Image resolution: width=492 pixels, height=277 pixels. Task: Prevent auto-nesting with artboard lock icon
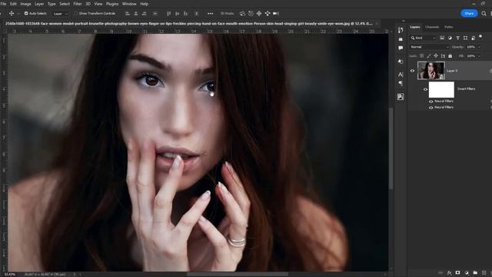point(443,56)
